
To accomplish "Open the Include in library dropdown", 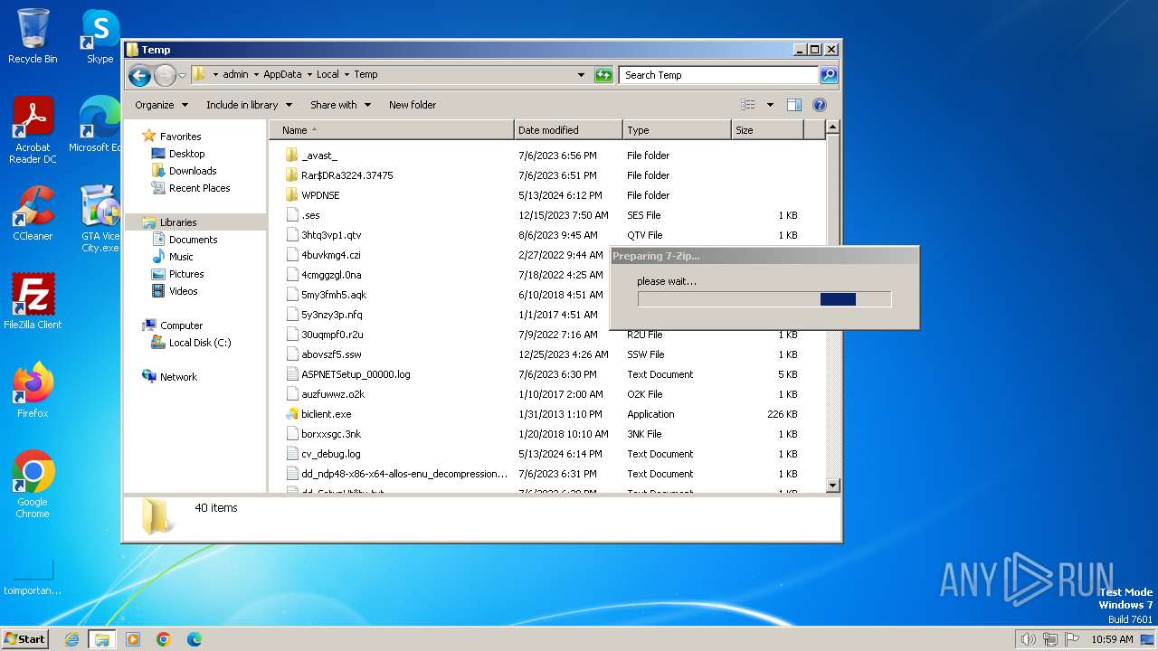I will click(249, 105).
